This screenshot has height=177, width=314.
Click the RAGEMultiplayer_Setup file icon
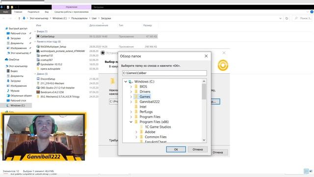pos(38,47)
